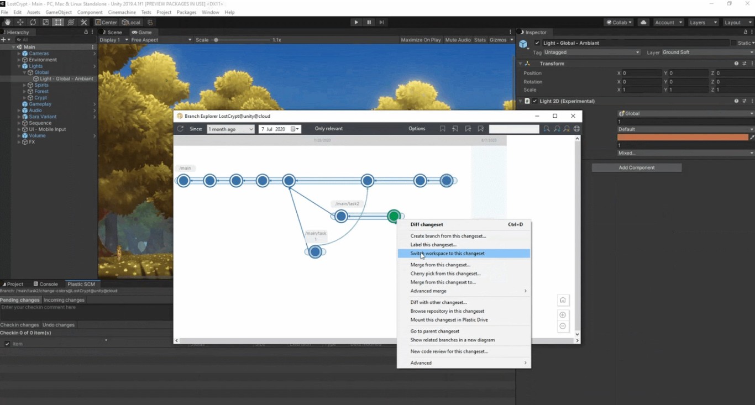Viewport: 755px width, 405px height.
Task: Select the Hand tool in Unity toolbar
Action: 7,22
